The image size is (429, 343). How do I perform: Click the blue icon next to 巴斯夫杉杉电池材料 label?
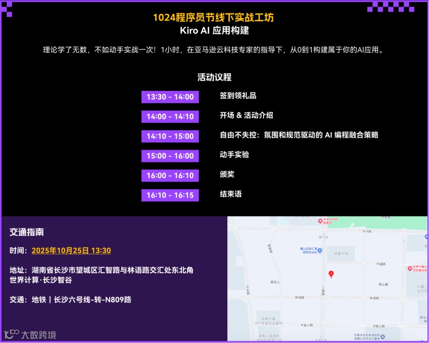point(383,336)
